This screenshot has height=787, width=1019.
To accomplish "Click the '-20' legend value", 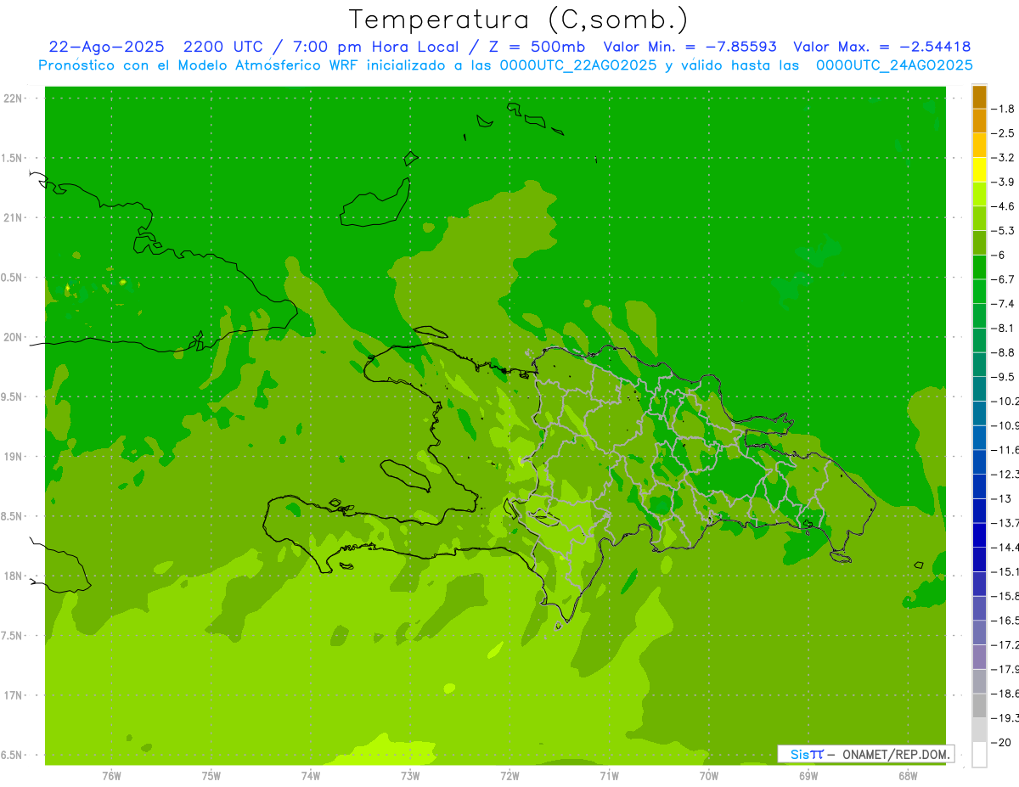I will point(1001,742).
